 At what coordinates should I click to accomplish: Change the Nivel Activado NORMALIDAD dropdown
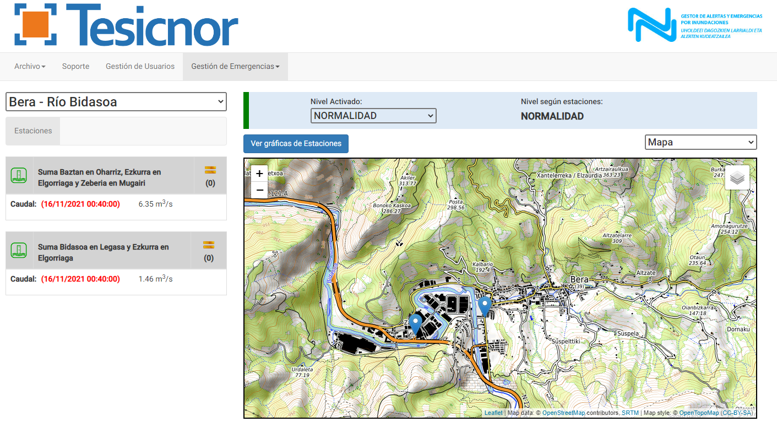pyautogui.click(x=373, y=116)
